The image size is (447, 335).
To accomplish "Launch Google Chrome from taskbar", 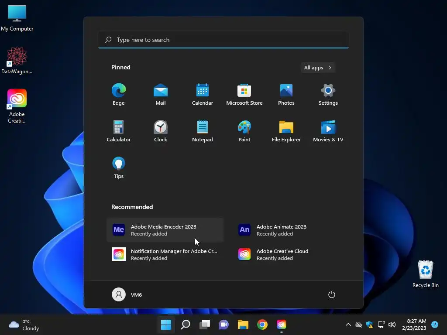I will pyautogui.click(x=262, y=325).
